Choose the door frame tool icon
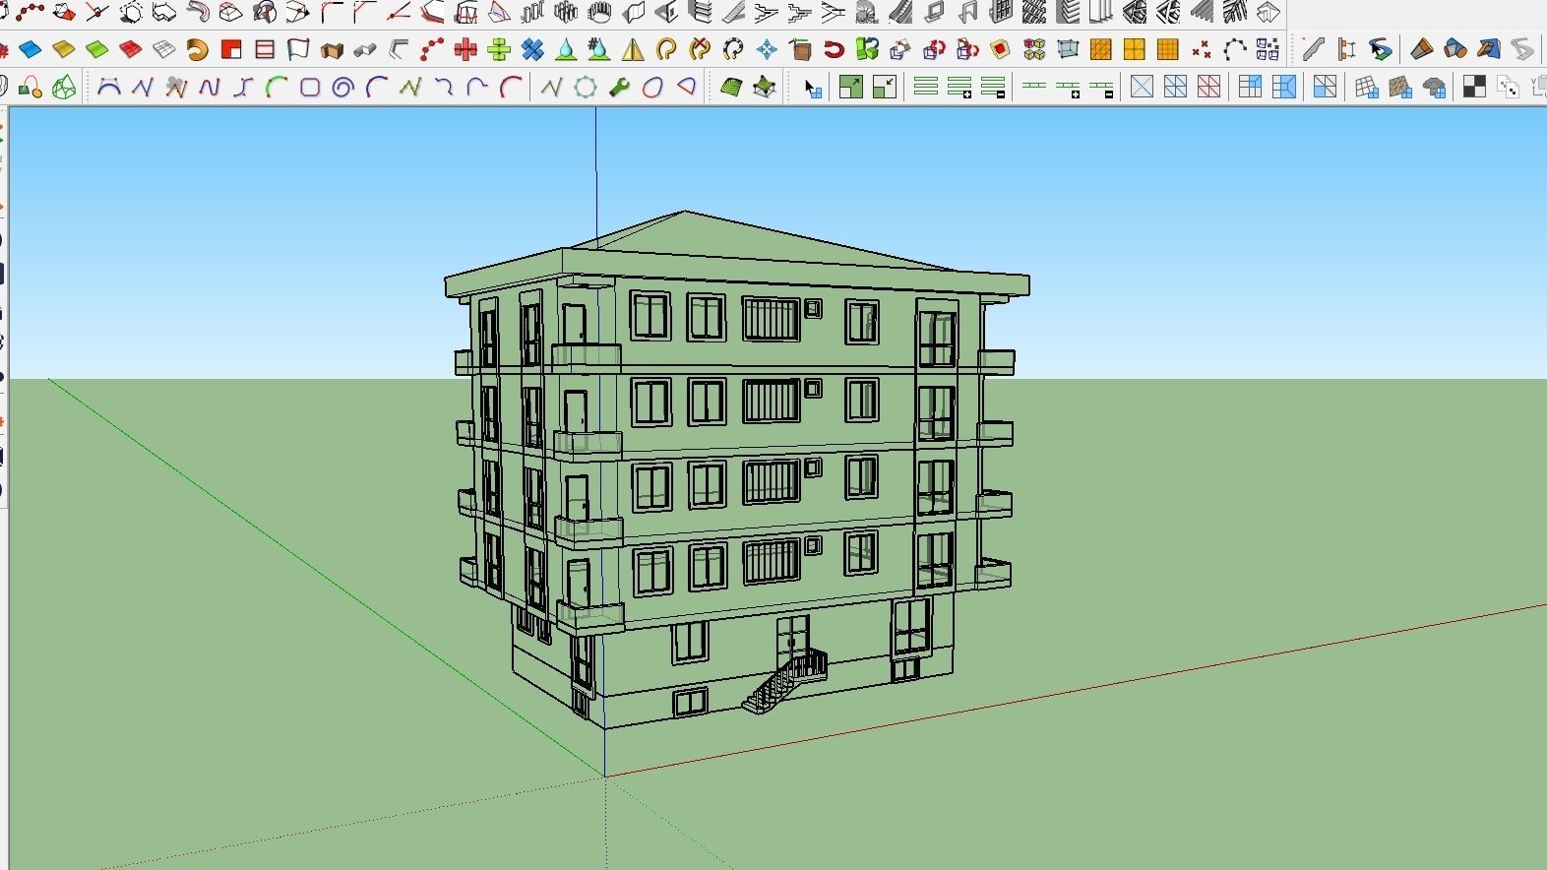1547x870 pixels. pyautogui.click(x=967, y=12)
